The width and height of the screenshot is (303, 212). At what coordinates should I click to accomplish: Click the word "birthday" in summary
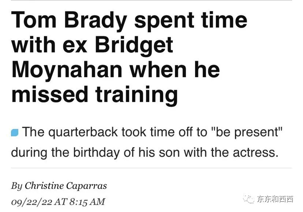click(x=97, y=153)
